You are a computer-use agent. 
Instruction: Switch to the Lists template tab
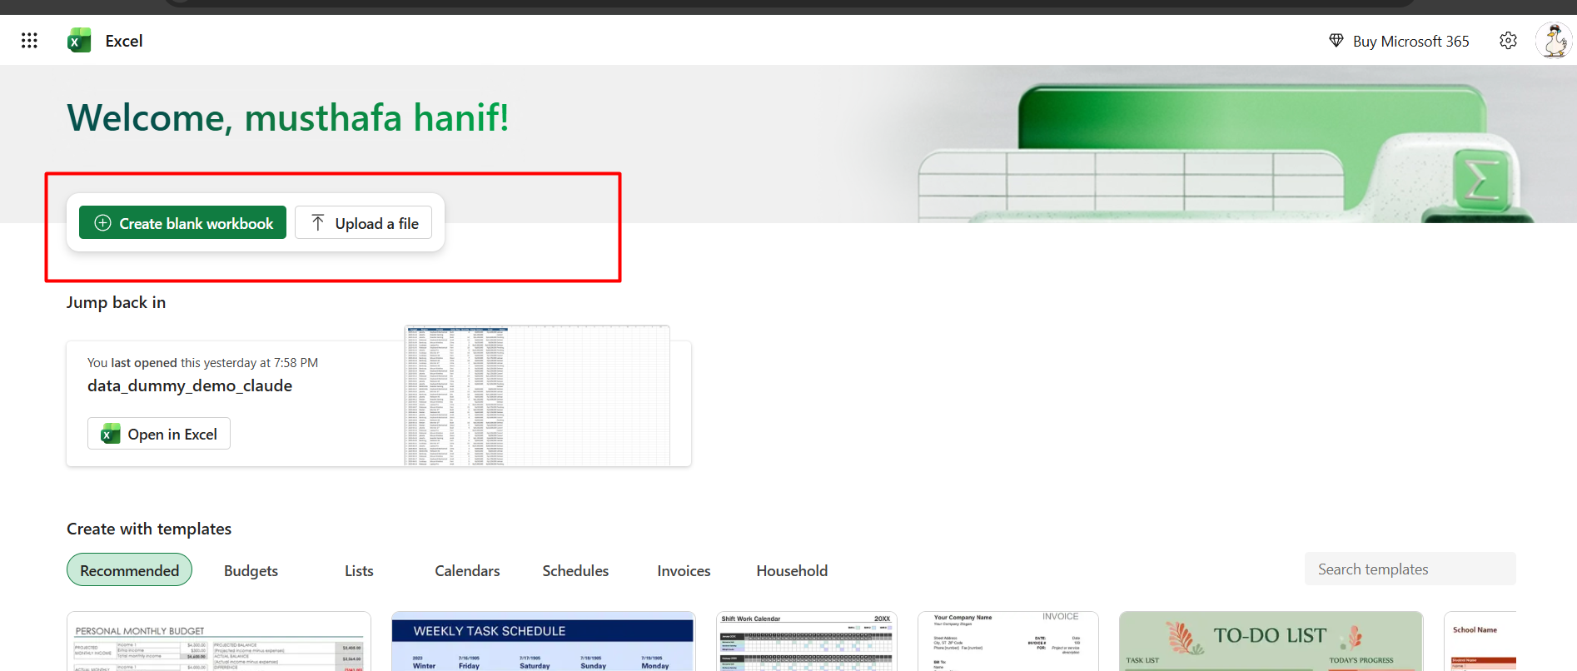pos(359,570)
